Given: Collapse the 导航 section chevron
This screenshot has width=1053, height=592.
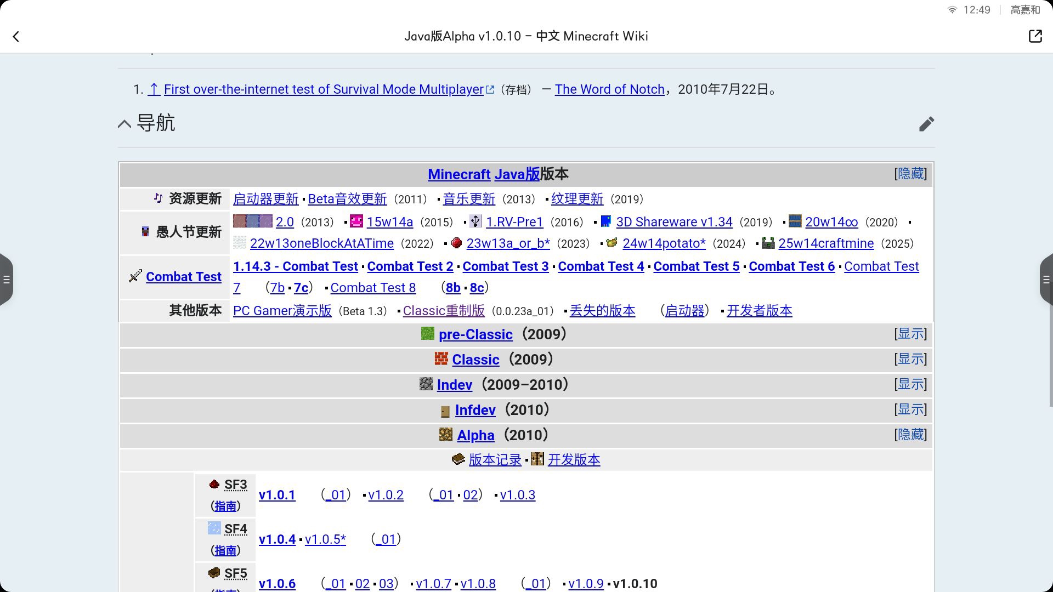Looking at the screenshot, I should pos(124,124).
